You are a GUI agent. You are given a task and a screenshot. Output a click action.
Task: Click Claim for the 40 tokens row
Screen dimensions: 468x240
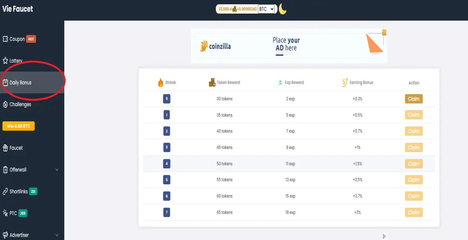coord(414,131)
